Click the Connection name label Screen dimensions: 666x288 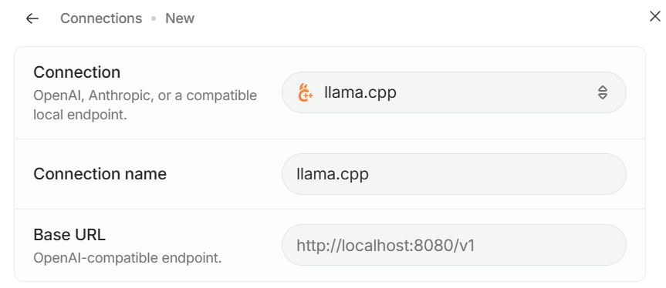pos(100,174)
